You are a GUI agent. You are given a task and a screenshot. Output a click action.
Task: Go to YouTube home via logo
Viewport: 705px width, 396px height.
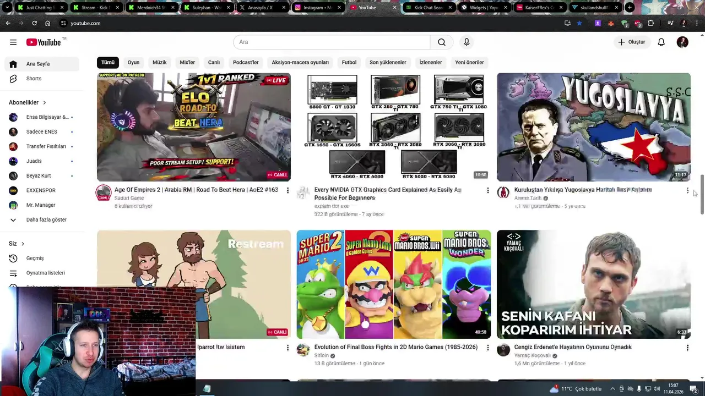pos(44,42)
